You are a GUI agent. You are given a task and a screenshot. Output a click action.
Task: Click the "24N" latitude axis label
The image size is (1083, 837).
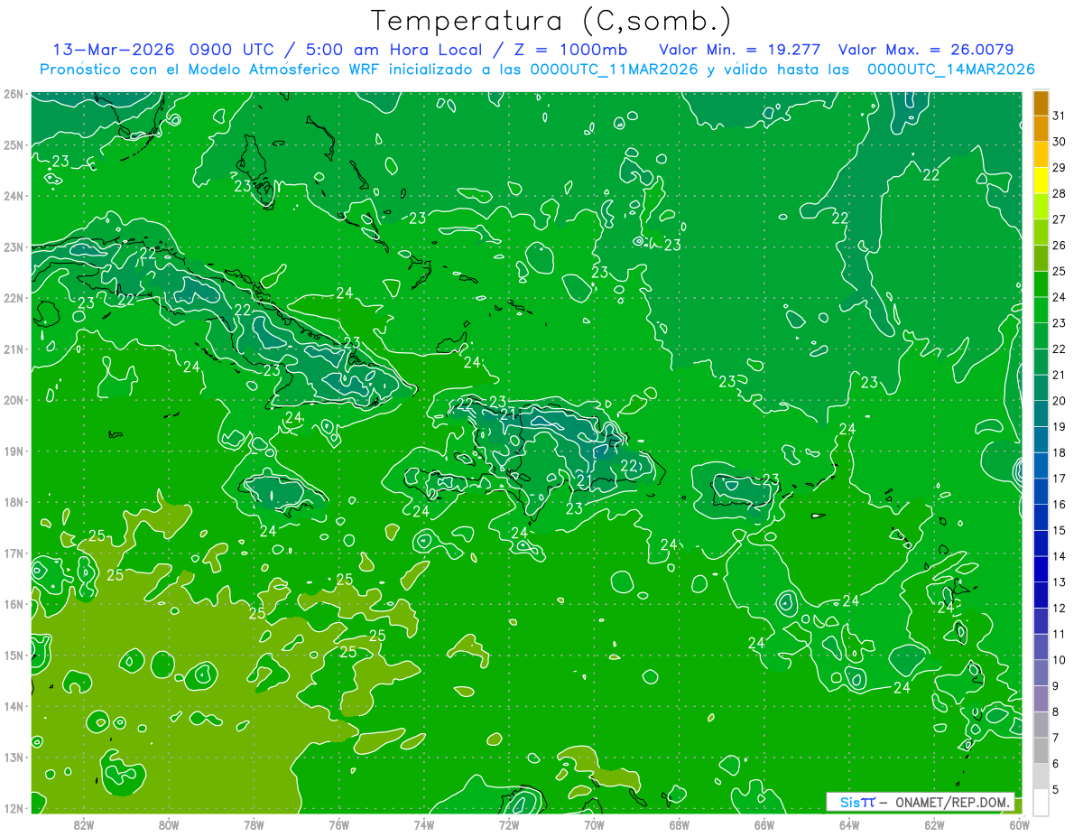(14, 196)
